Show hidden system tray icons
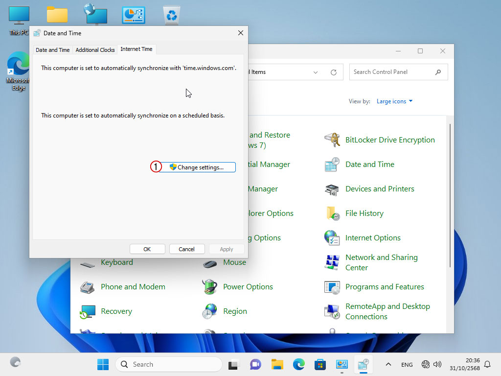Screen dimensions: 501x376 pyautogui.click(x=388, y=364)
